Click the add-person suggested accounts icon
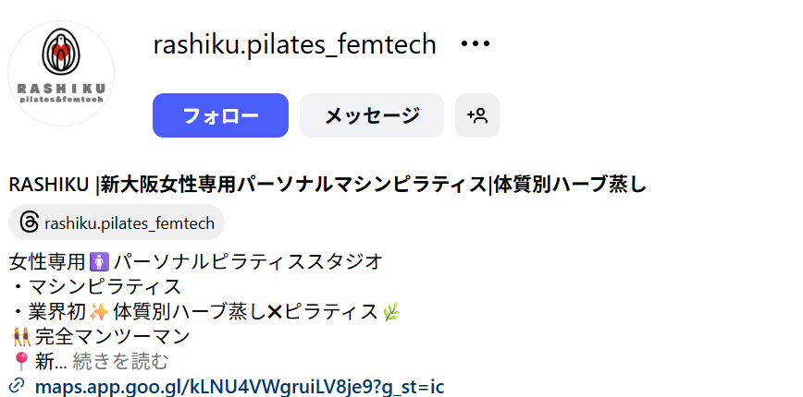The width and height of the screenshot is (803, 397). [x=477, y=115]
